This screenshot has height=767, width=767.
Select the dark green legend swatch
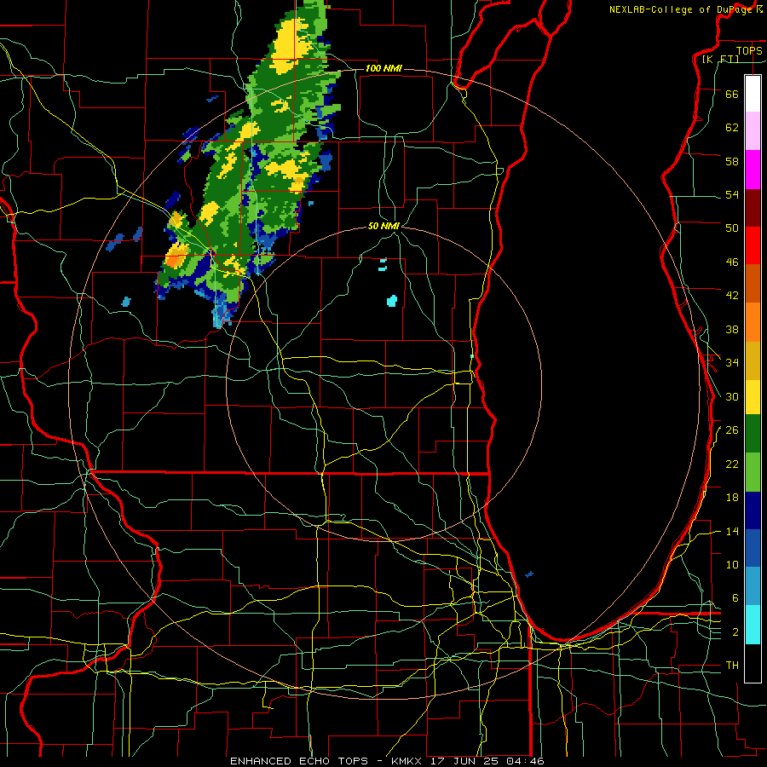pos(753,434)
